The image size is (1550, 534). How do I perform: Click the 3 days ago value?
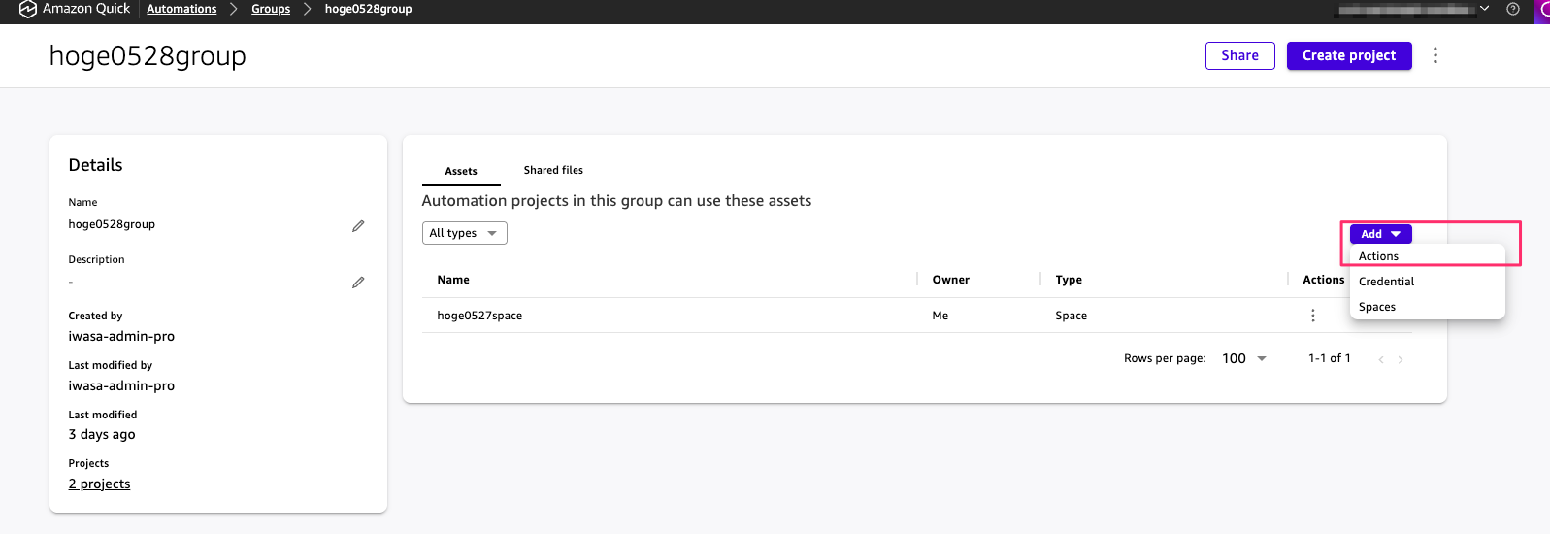coord(102,434)
